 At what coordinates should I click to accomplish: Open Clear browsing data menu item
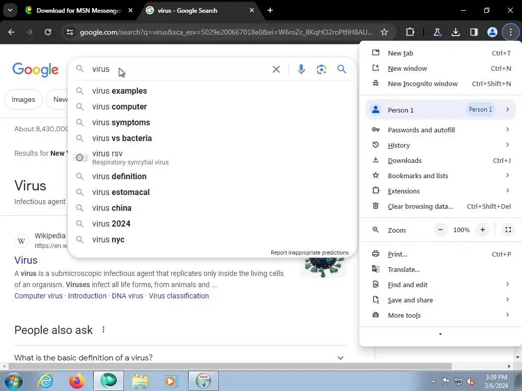tap(440, 207)
